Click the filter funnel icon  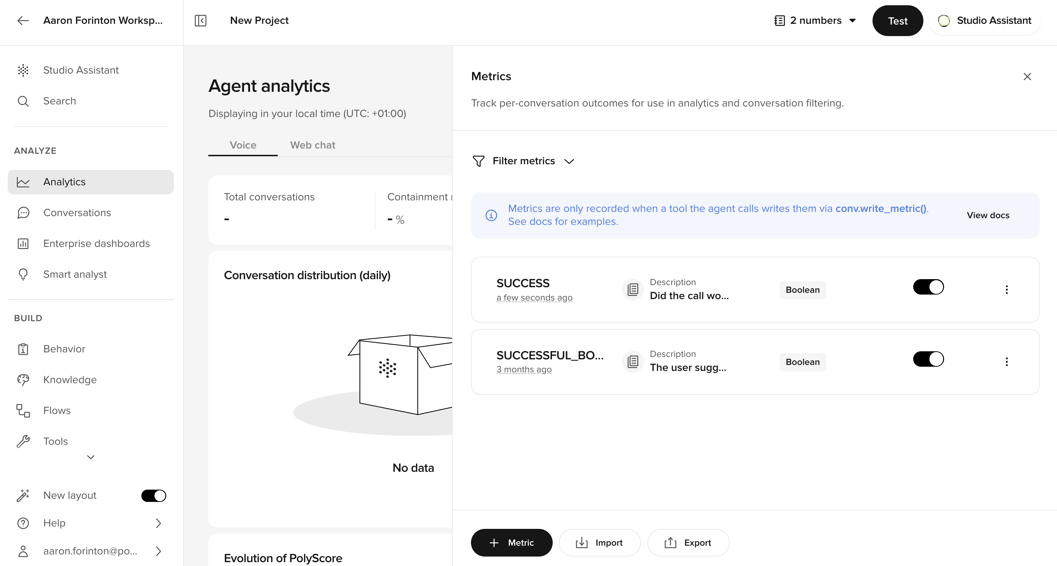click(478, 161)
